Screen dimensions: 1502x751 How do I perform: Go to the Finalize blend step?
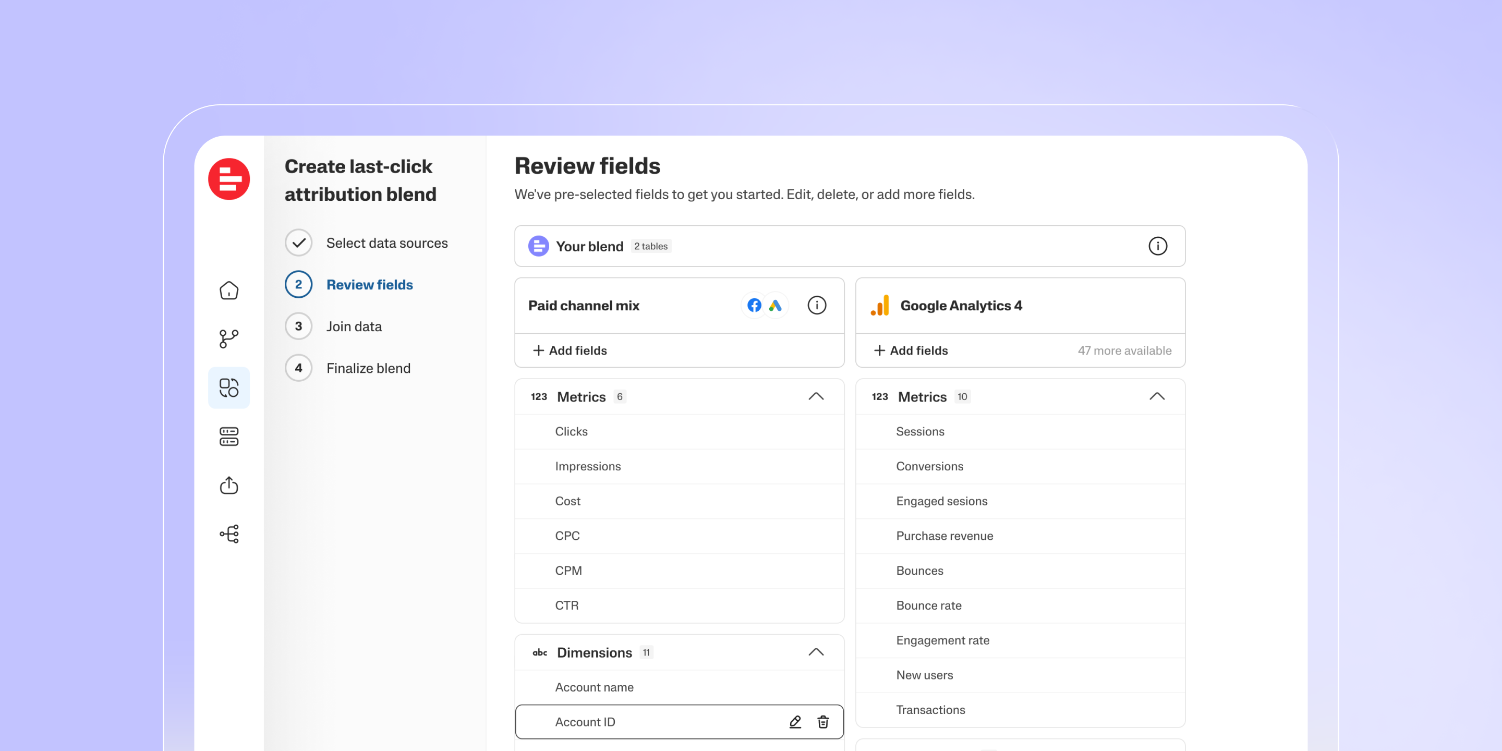click(x=368, y=368)
